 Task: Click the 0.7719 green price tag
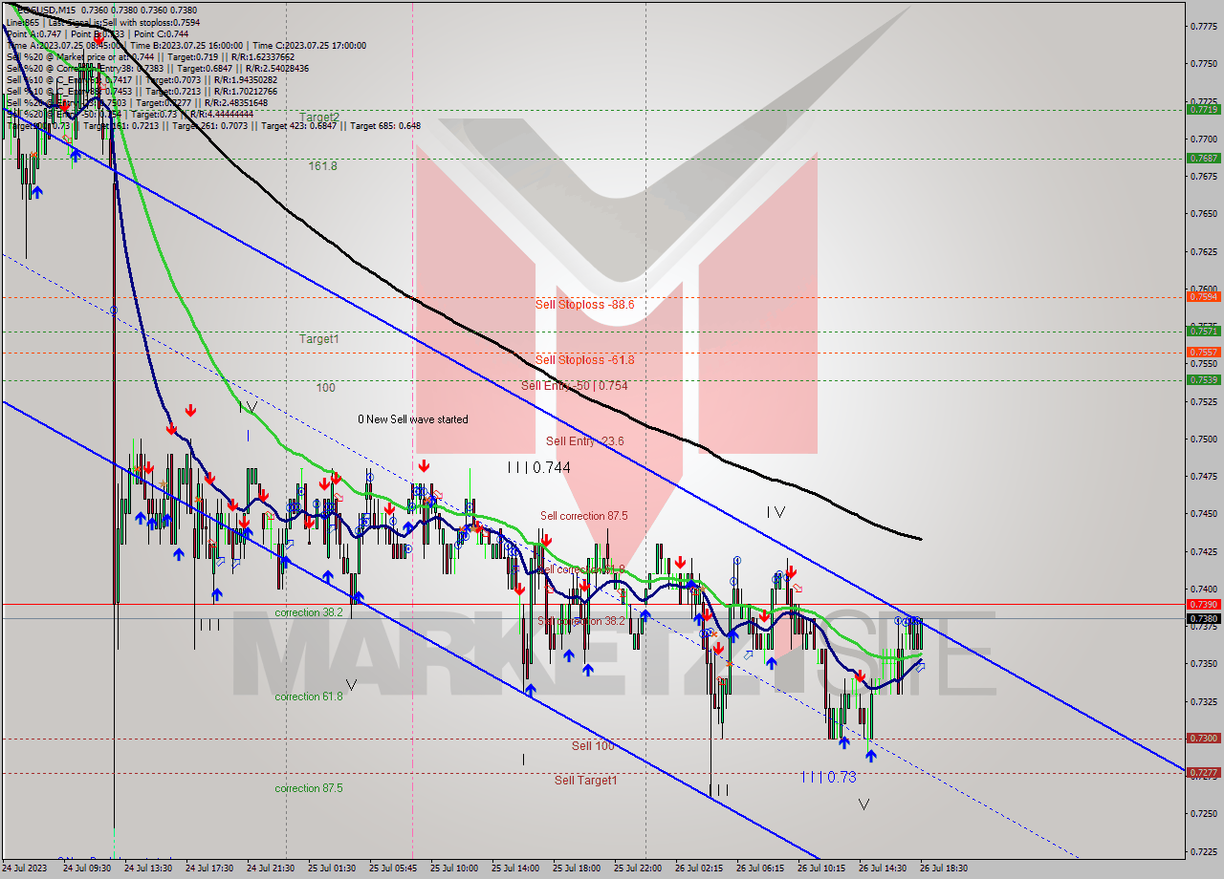coord(1203,109)
